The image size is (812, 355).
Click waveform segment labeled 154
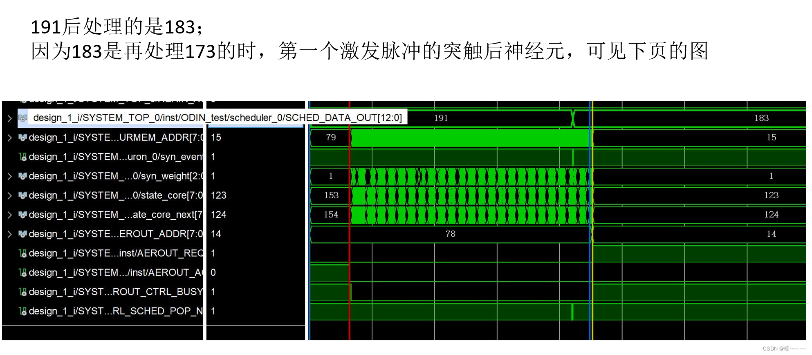pyautogui.click(x=331, y=215)
